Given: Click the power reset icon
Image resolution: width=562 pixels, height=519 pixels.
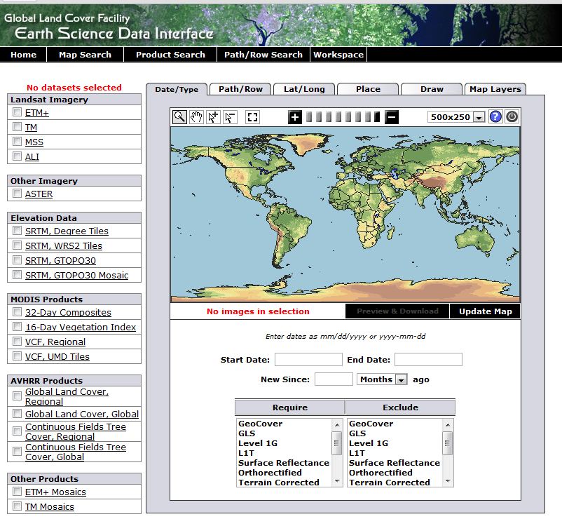Looking at the screenshot, I should point(512,116).
